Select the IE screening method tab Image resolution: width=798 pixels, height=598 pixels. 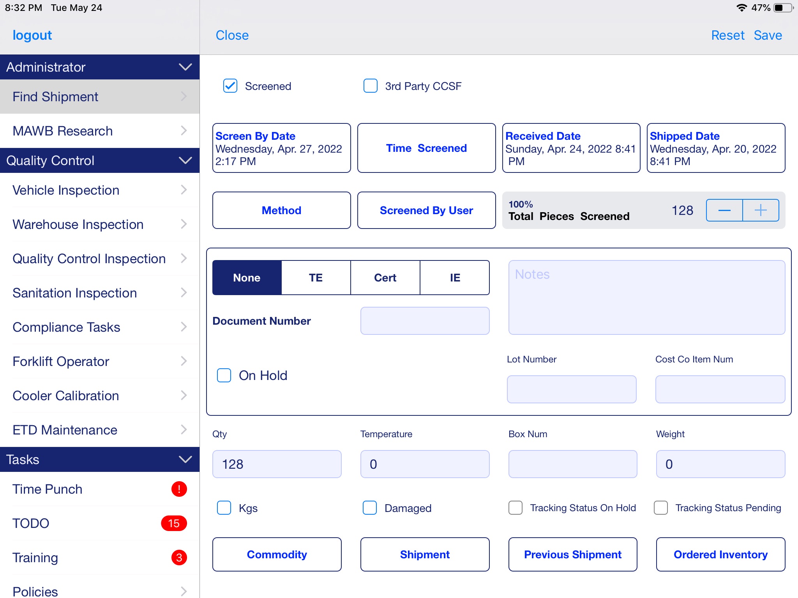click(455, 276)
